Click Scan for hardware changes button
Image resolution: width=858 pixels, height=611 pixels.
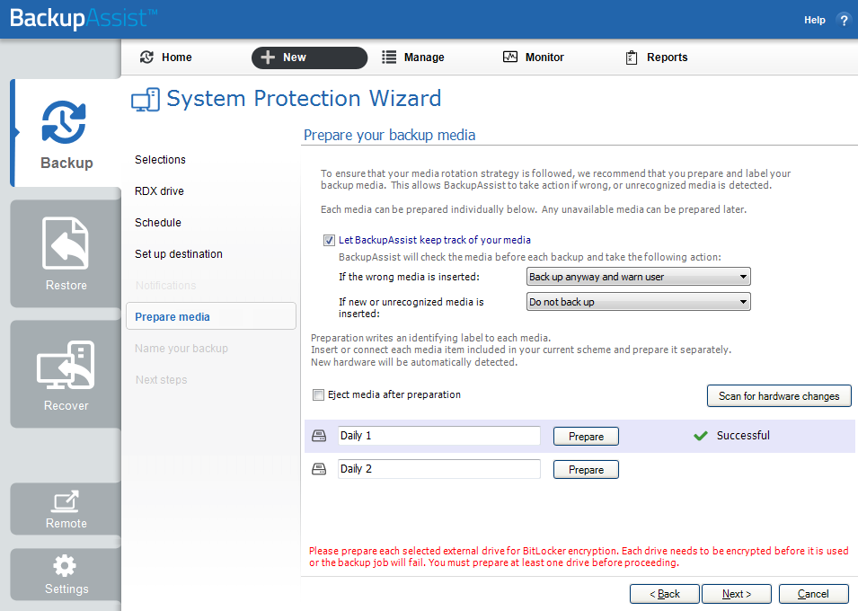pos(779,396)
